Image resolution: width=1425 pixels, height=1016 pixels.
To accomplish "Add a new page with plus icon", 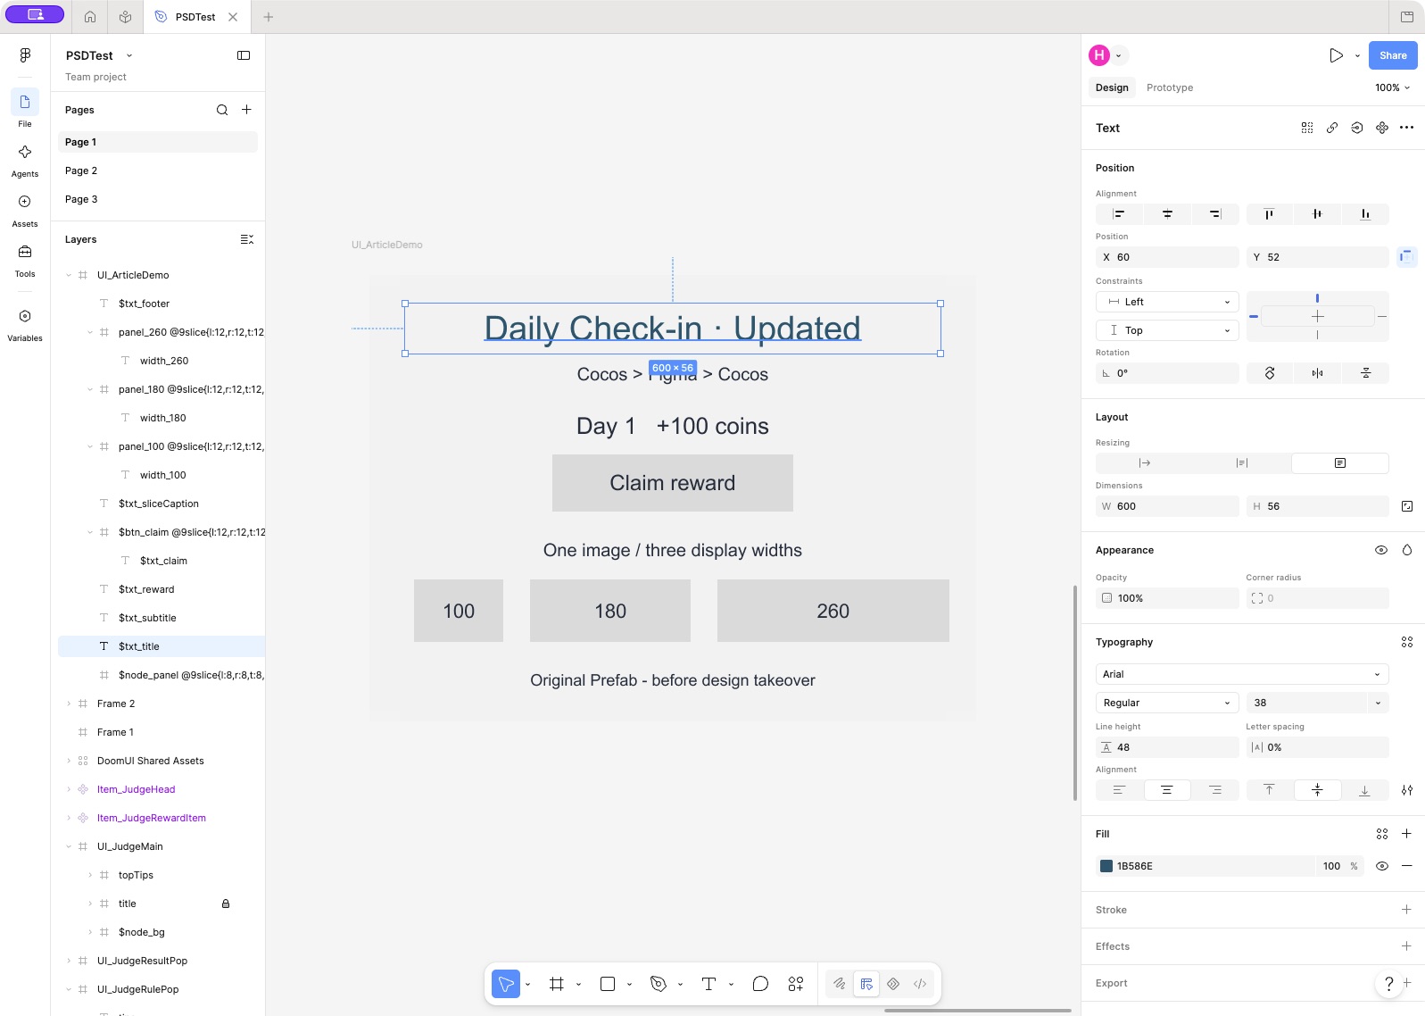I will pyautogui.click(x=247, y=110).
